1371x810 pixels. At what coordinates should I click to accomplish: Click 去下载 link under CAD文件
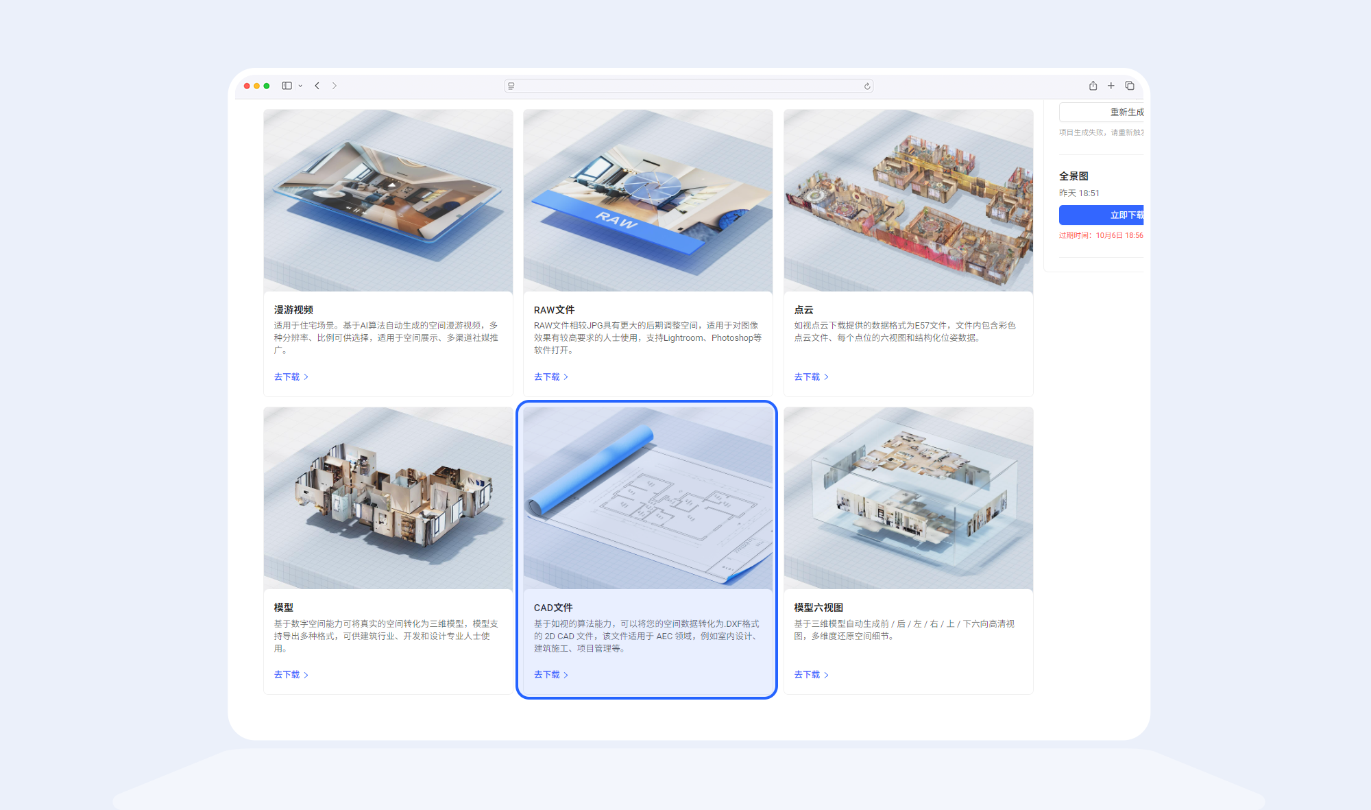coord(551,674)
